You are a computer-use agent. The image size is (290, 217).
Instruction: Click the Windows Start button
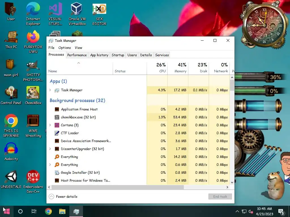[x=7, y=211]
